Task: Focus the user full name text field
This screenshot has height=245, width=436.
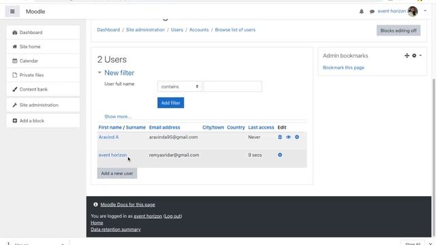Action: tap(232, 86)
